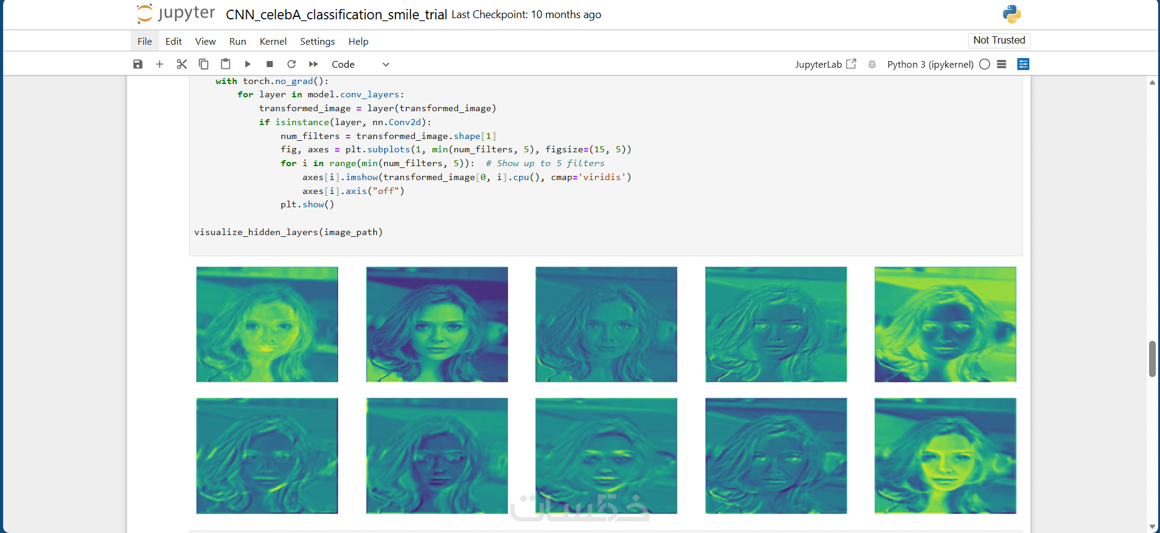Save the notebook with the floppy disk icon
Viewport: 1160px width, 533px height.
(138, 64)
